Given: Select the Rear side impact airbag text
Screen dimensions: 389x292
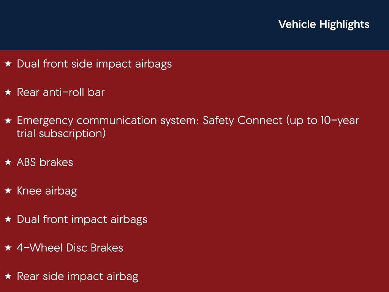Looking at the screenshot, I should [x=77, y=276].
